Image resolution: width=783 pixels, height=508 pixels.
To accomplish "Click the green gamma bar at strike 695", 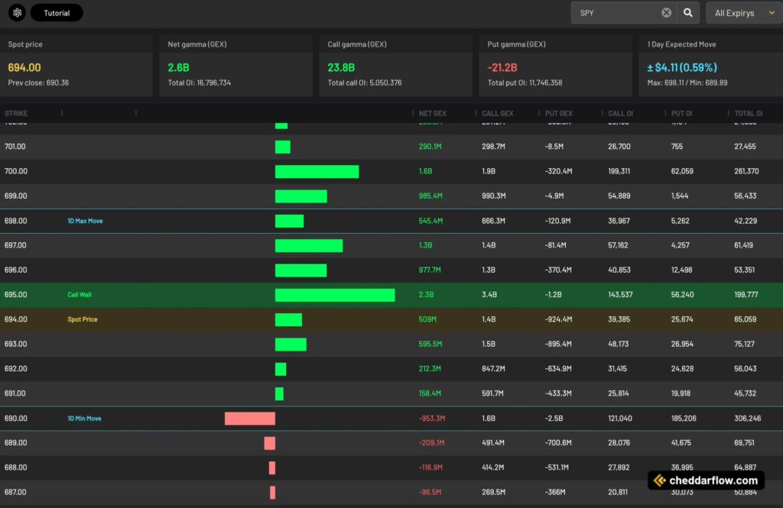I will [334, 294].
